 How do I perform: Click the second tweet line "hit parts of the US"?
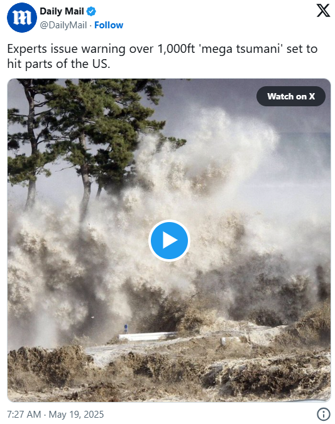point(58,64)
